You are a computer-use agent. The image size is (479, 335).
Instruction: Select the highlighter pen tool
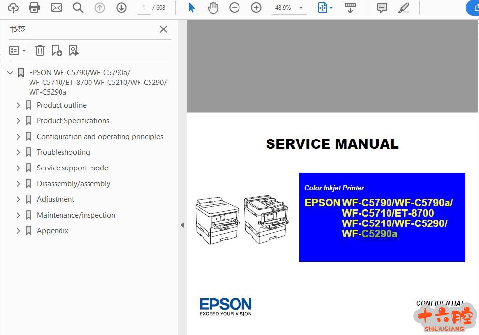click(x=403, y=8)
